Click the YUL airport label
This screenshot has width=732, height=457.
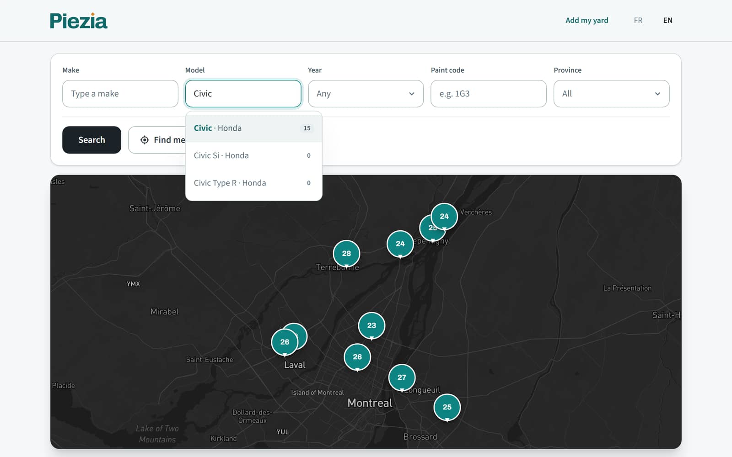pos(283,432)
